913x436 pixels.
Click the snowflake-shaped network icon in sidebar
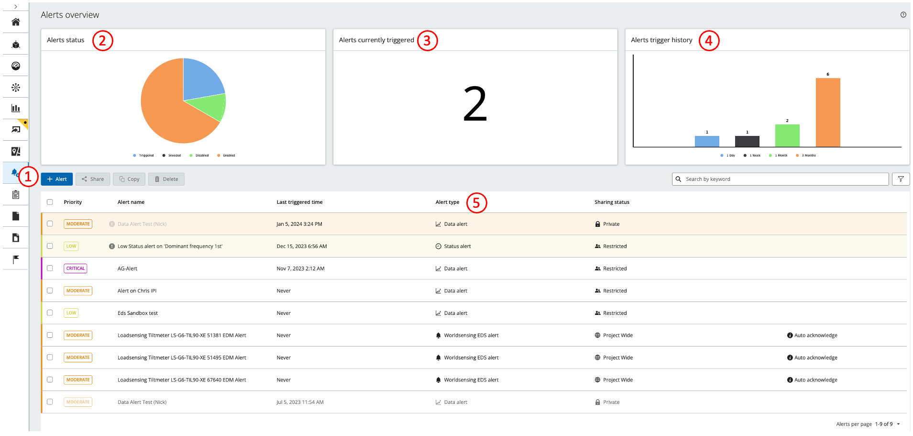16,88
